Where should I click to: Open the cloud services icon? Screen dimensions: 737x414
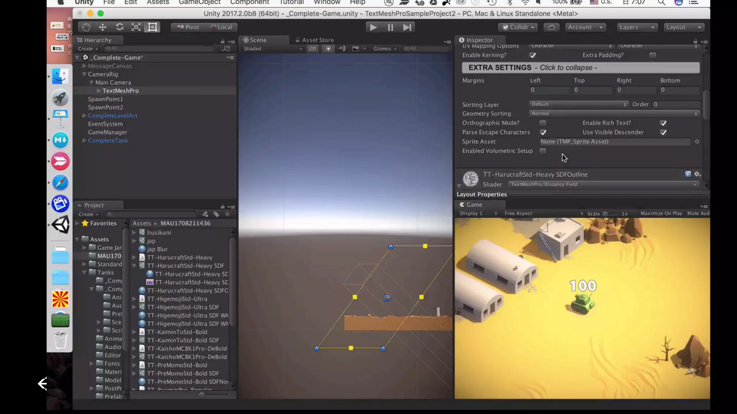551,27
